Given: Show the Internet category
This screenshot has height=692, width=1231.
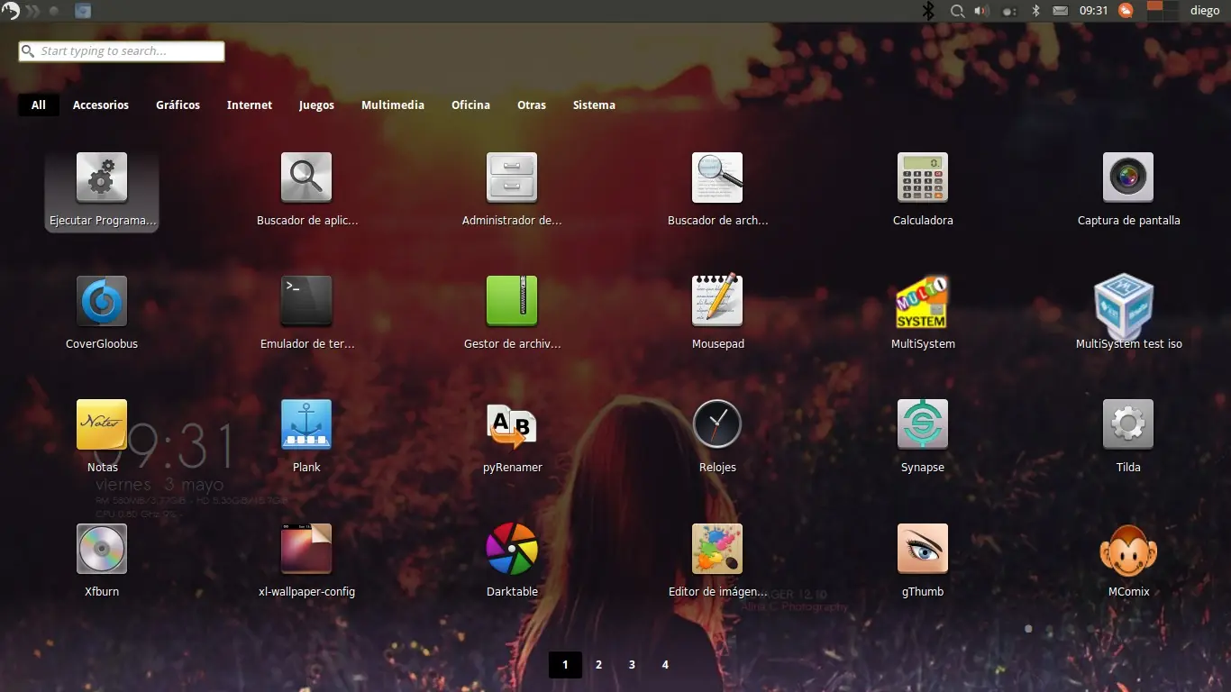Looking at the screenshot, I should pos(250,105).
